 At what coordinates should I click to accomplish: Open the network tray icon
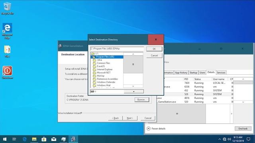pyautogui.click(x=224, y=139)
